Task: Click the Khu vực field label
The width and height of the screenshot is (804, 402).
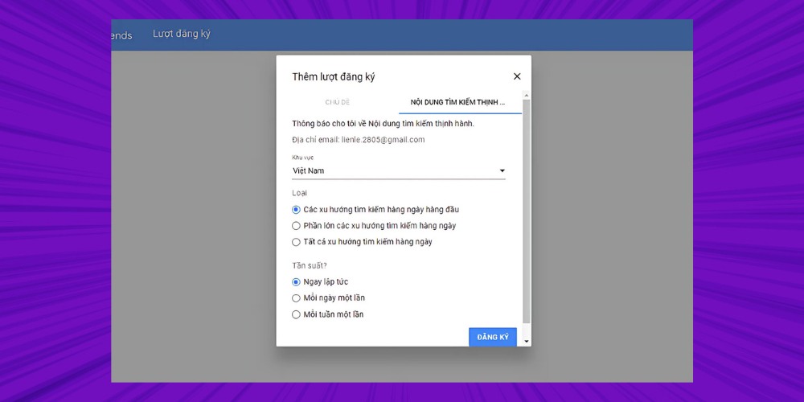Action: pos(302,158)
